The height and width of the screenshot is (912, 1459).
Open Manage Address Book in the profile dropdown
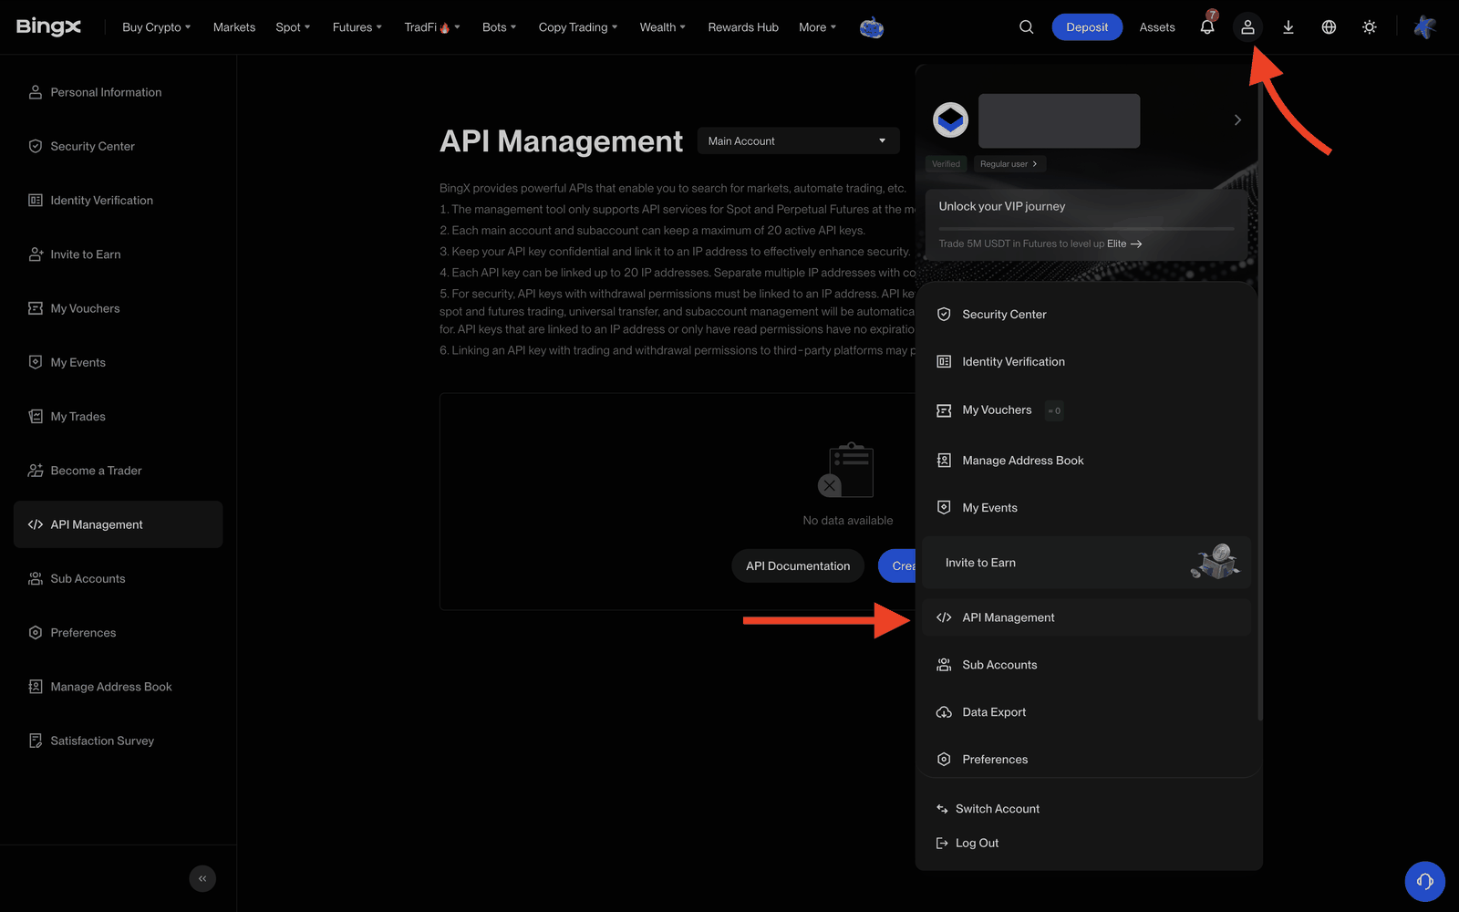point(1086,461)
